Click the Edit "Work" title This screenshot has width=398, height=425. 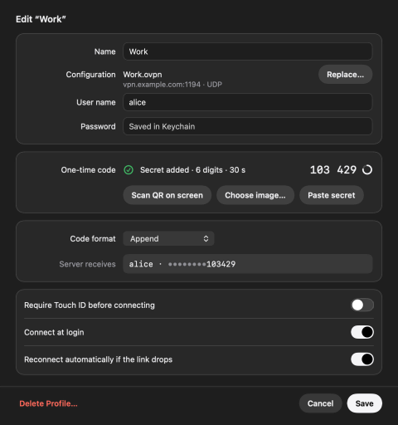pos(41,19)
